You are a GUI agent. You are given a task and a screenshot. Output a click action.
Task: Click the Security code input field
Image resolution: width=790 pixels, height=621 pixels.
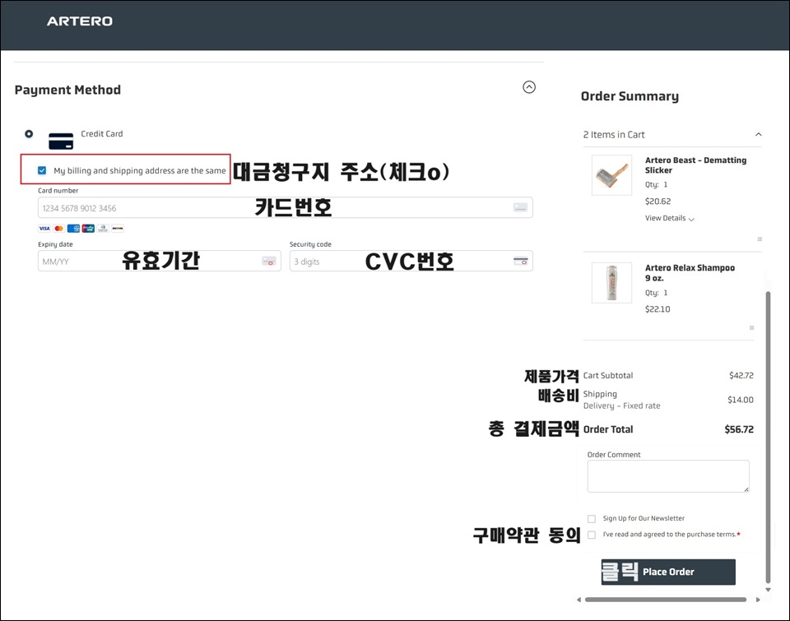coord(411,261)
